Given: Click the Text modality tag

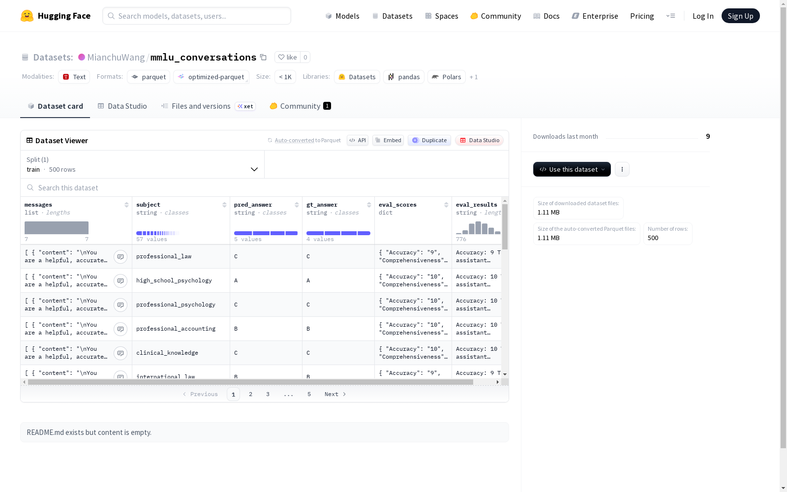Looking at the screenshot, I should tap(74, 77).
